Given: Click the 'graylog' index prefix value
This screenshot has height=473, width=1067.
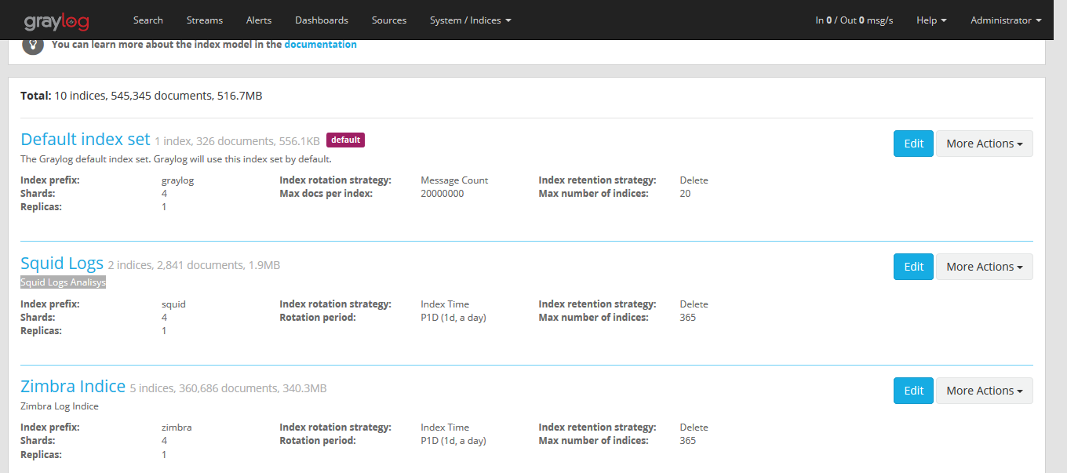Looking at the screenshot, I should click(x=177, y=180).
